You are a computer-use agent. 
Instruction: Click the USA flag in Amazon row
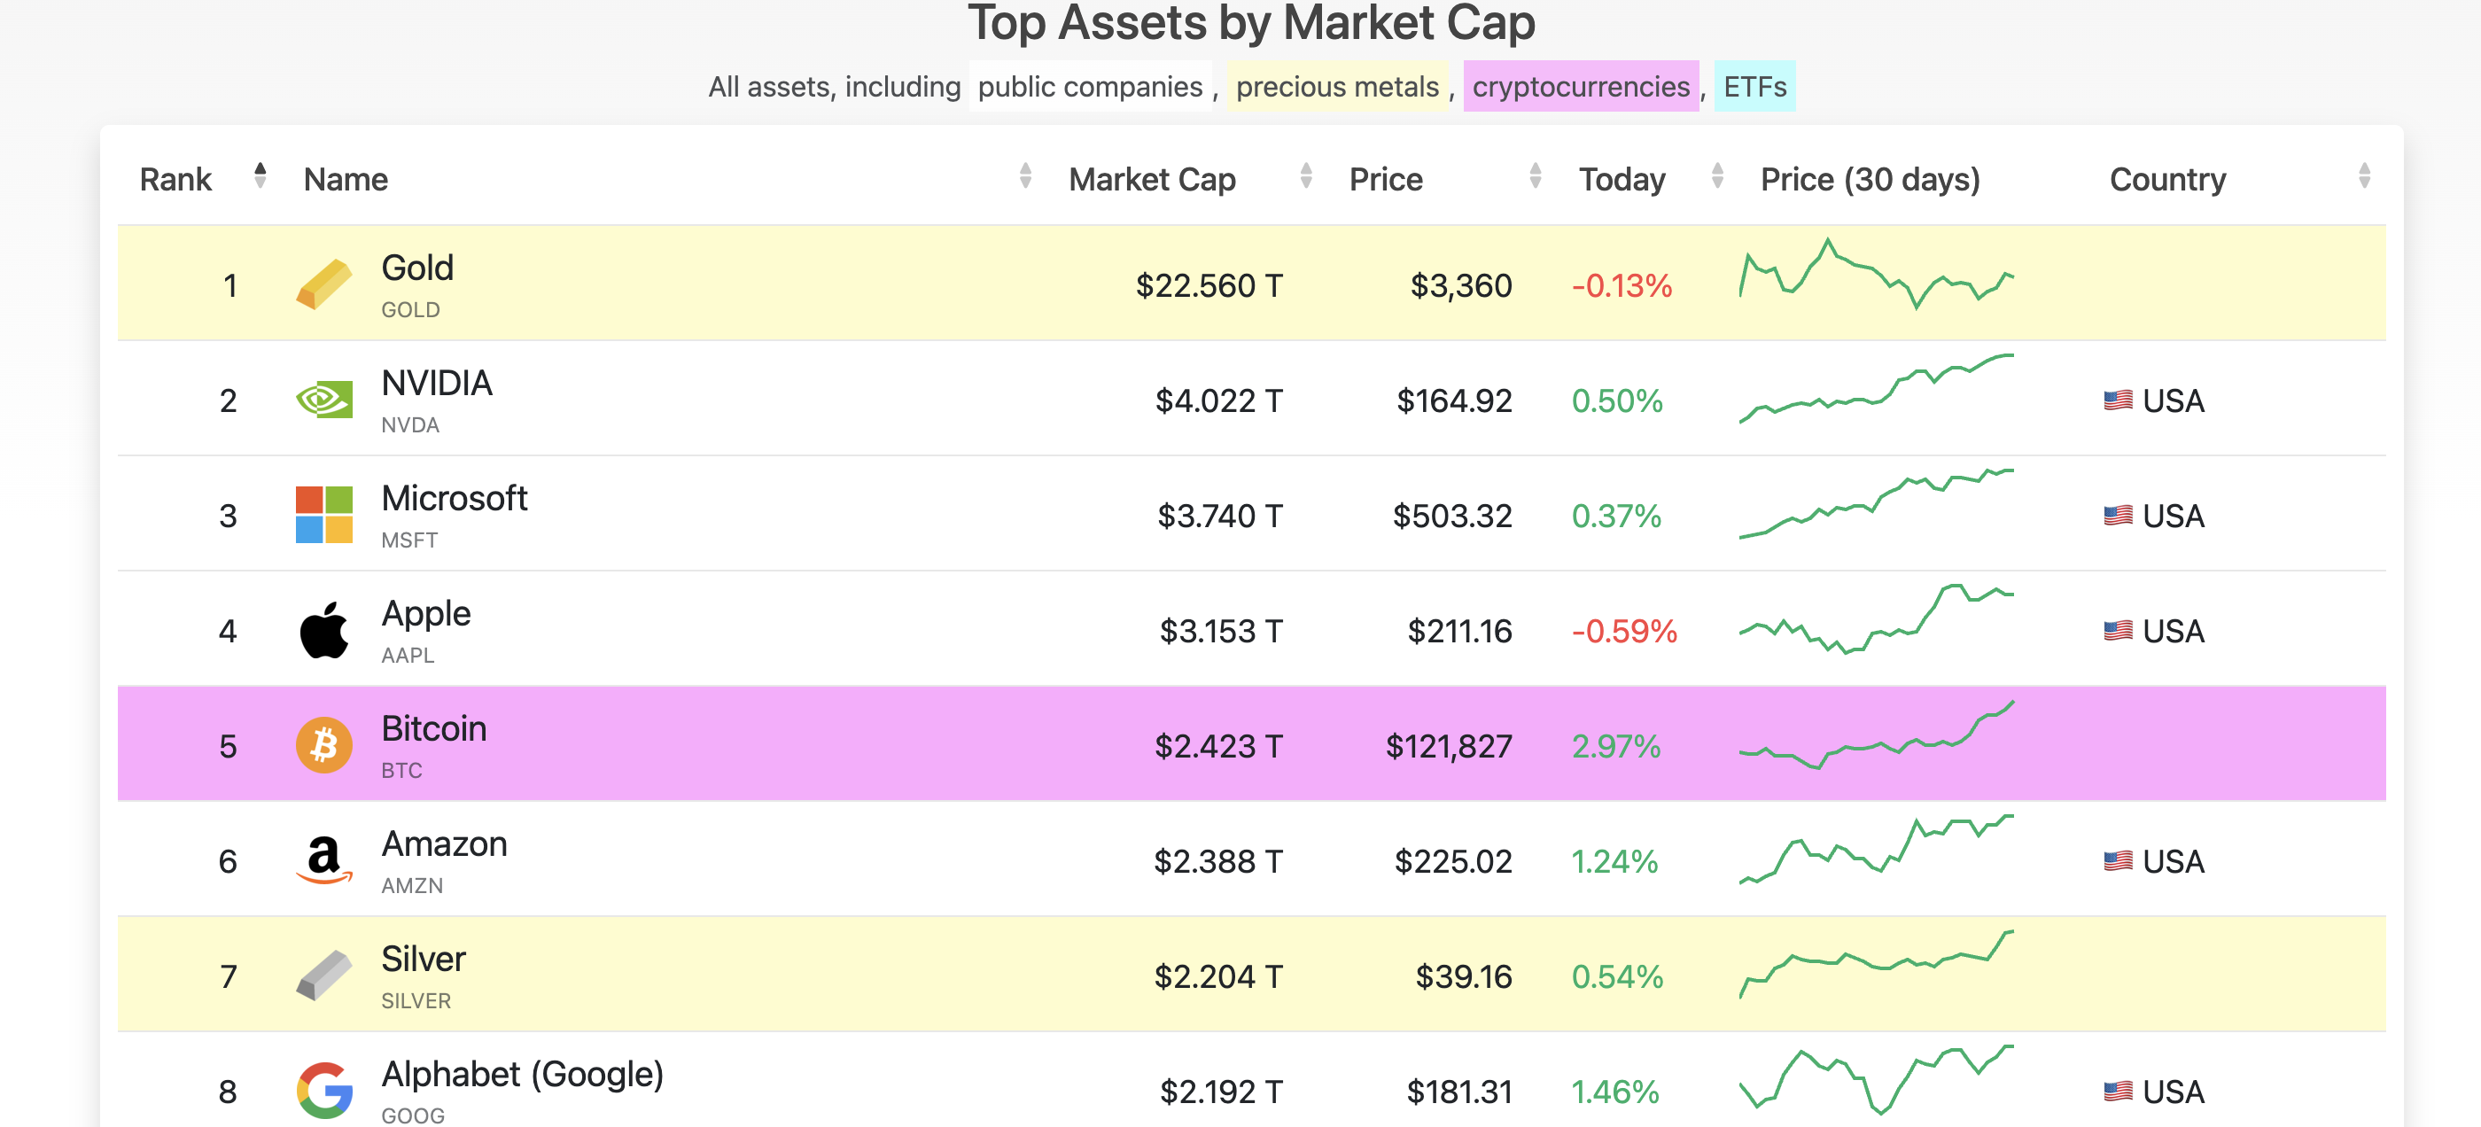[x=2118, y=861]
